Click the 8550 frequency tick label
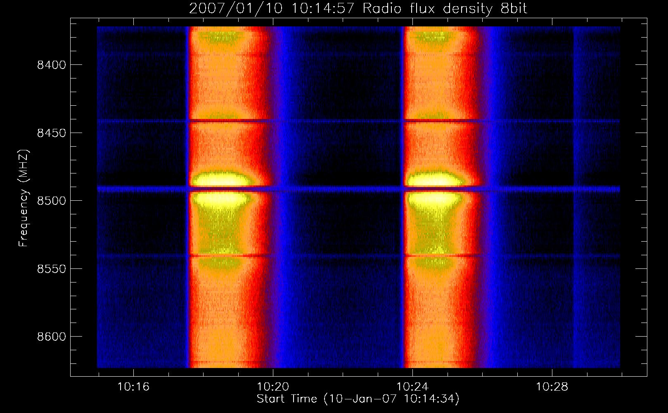The height and width of the screenshot is (413, 668). click(52, 269)
